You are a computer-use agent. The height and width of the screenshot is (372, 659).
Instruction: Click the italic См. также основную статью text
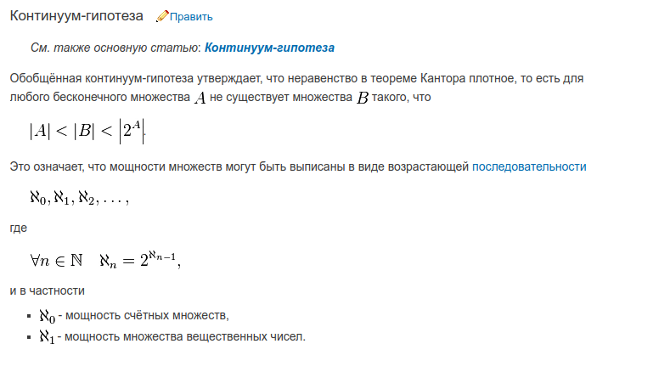coord(116,48)
